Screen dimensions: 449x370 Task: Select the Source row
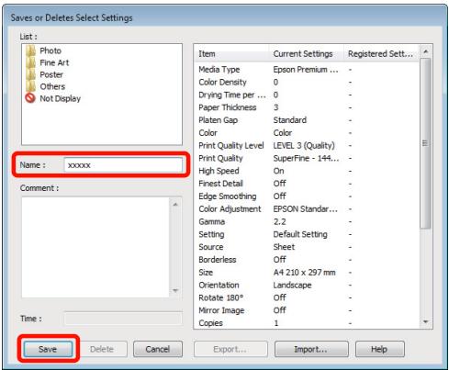tap(306, 247)
